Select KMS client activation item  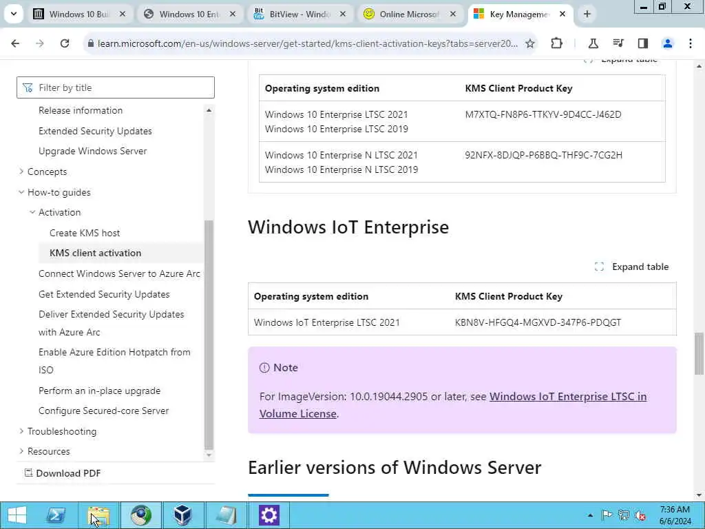[x=95, y=253]
